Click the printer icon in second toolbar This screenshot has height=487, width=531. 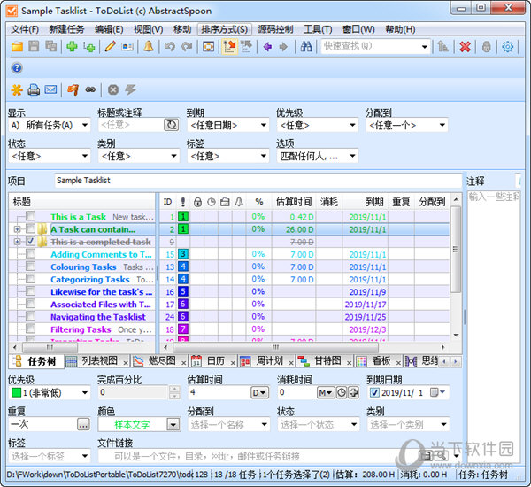click(34, 89)
